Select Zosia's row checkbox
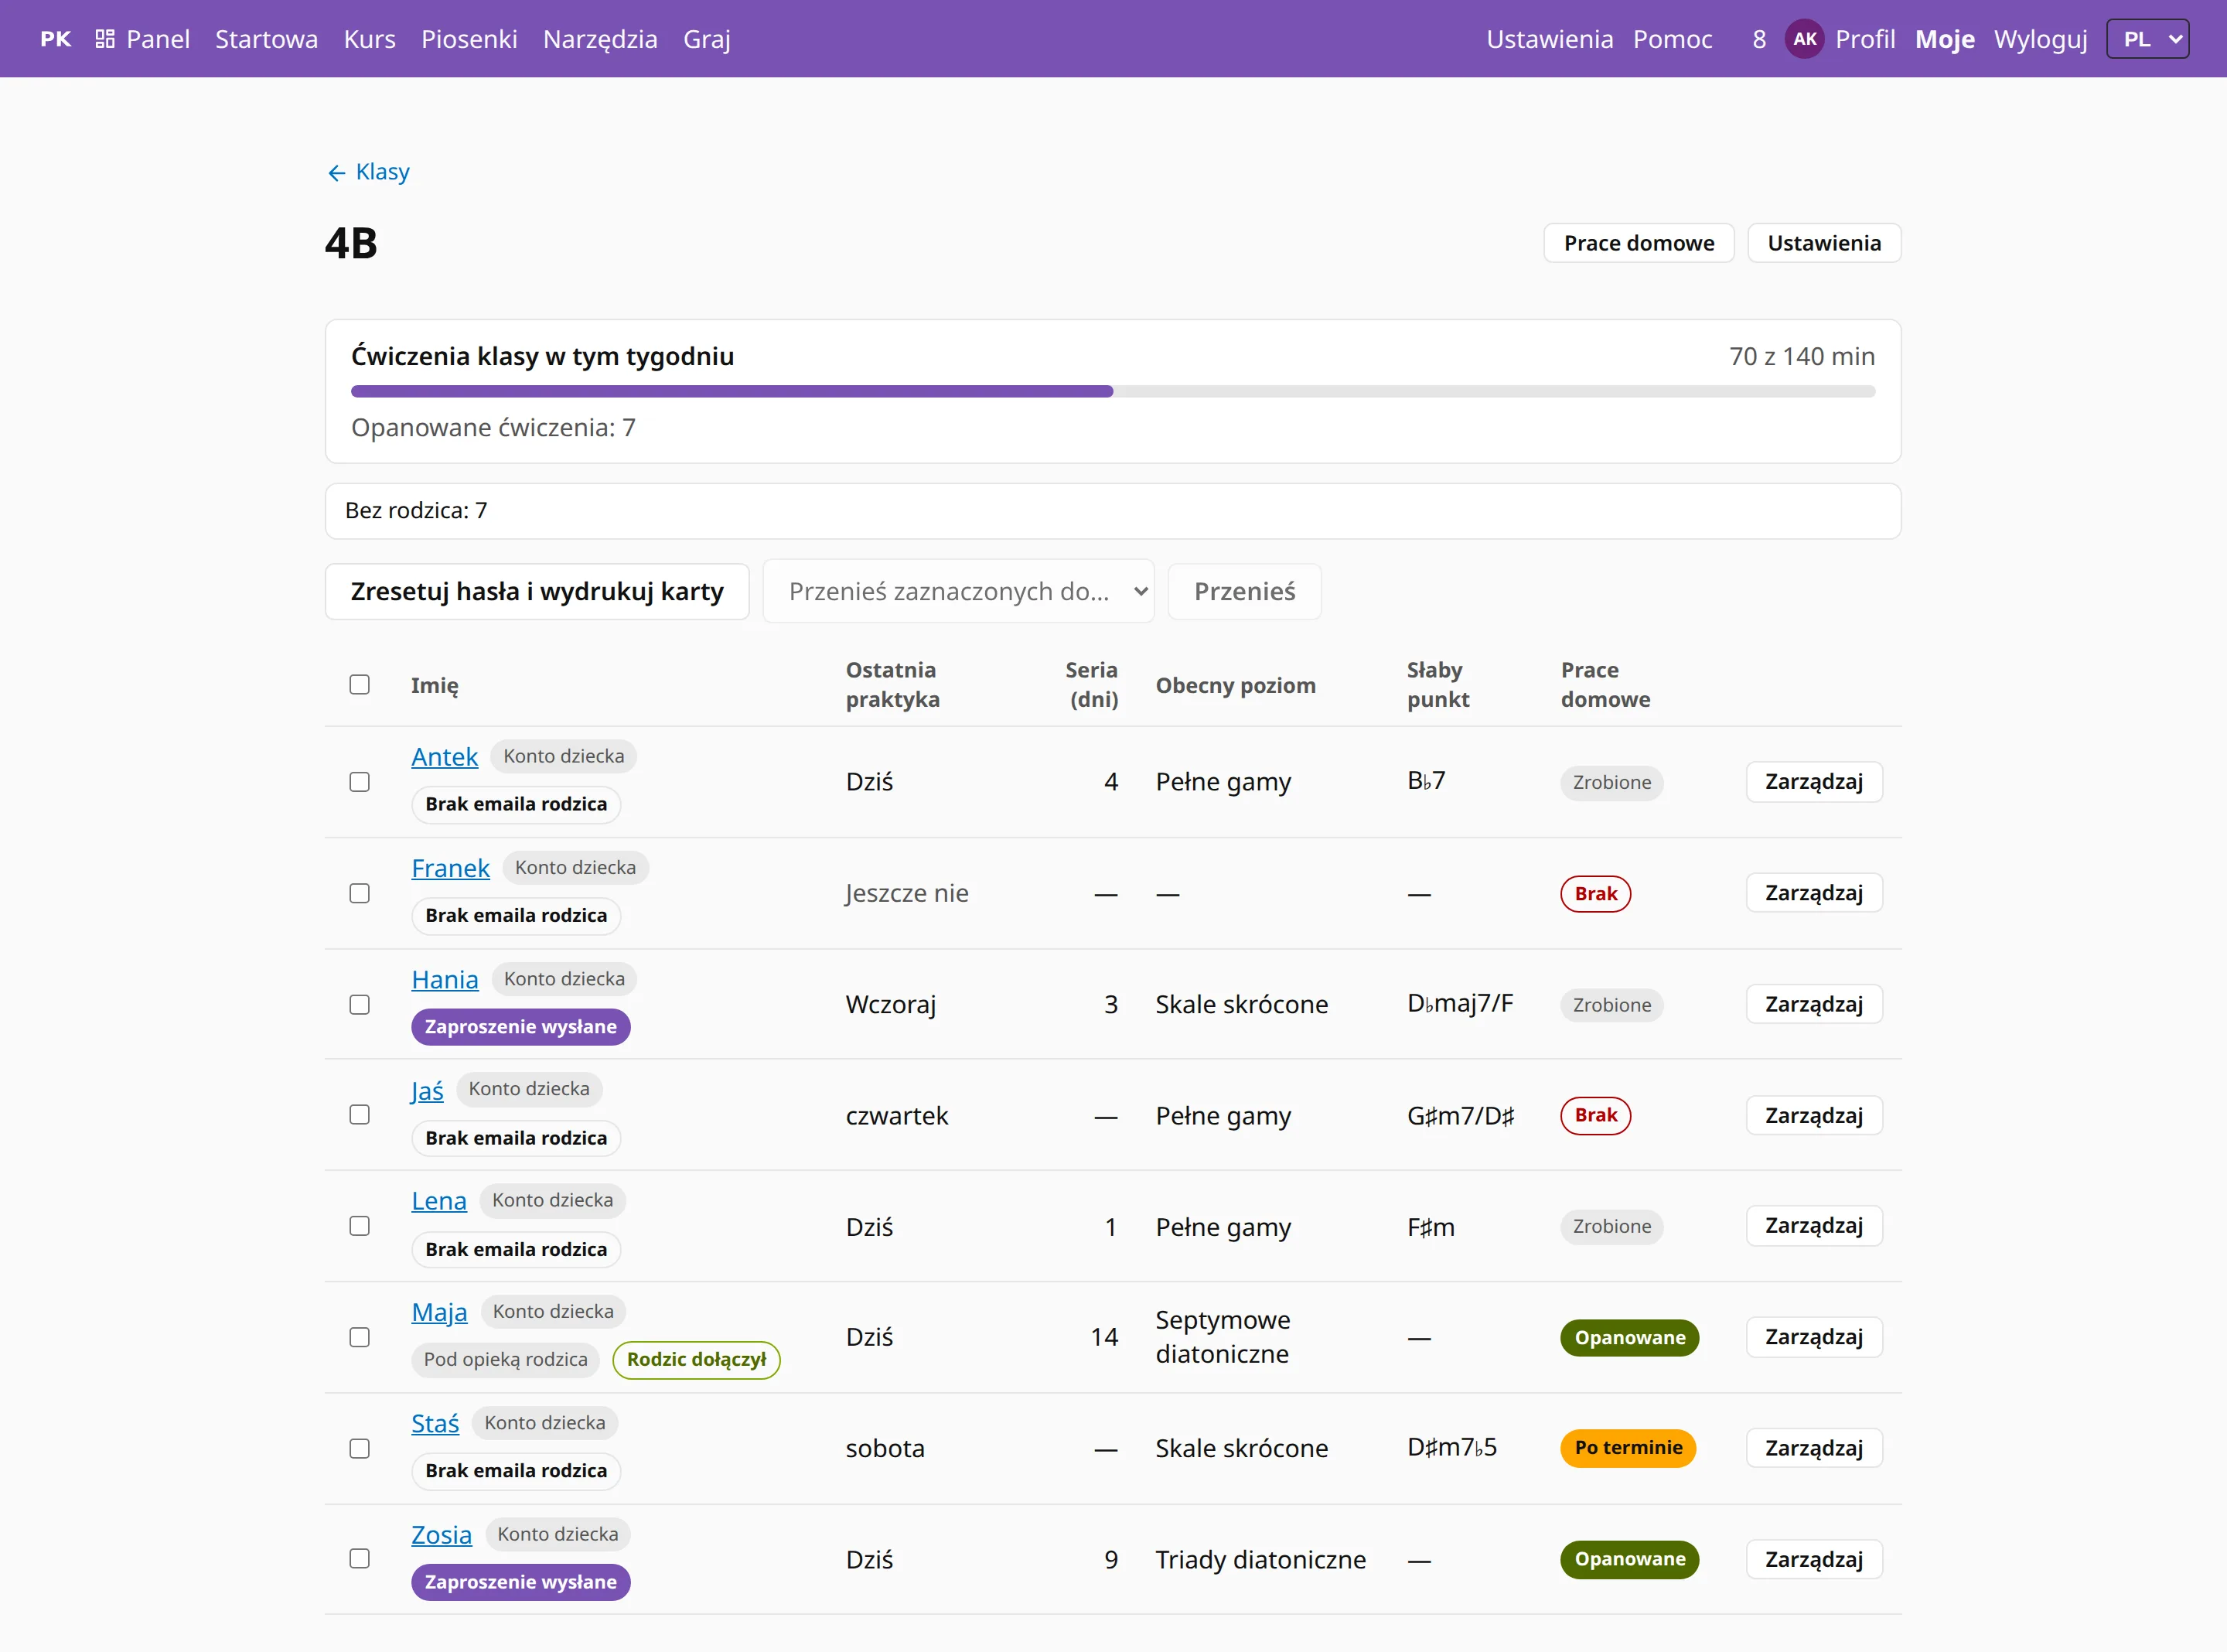The width and height of the screenshot is (2227, 1652). [360, 1559]
